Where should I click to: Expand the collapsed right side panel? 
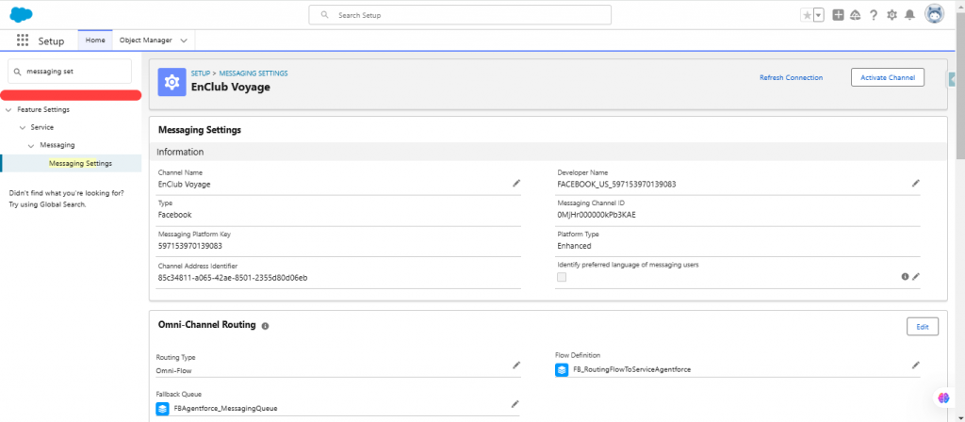[x=950, y=78]
